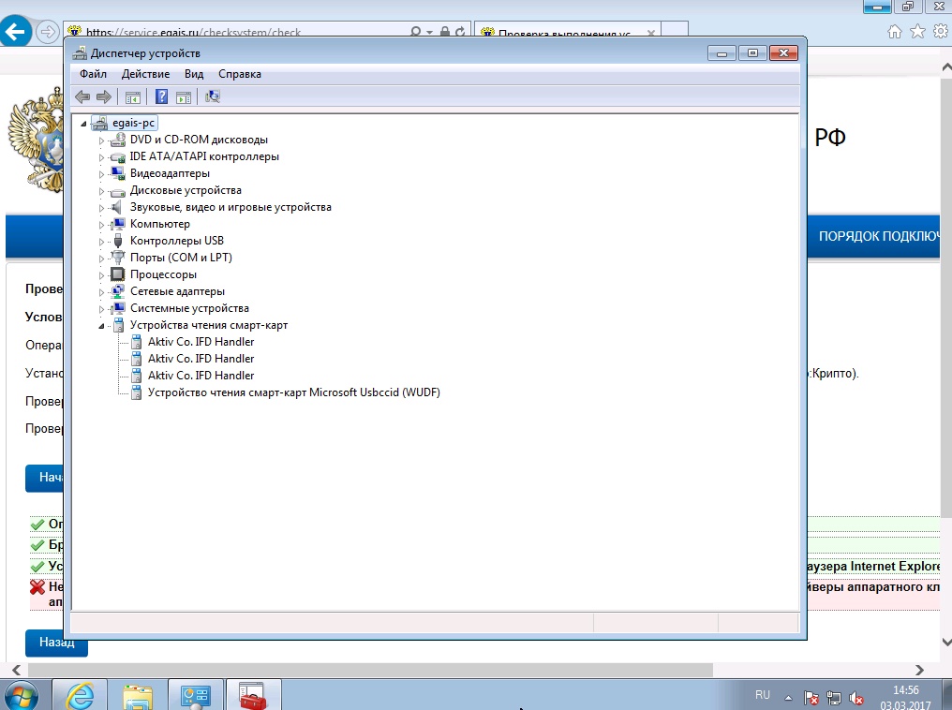This screenshot has width=952, height=710.
Task: Click the blue Help question-mark toolbar icon
Action: pyautogui.click(x=161, y=96)
